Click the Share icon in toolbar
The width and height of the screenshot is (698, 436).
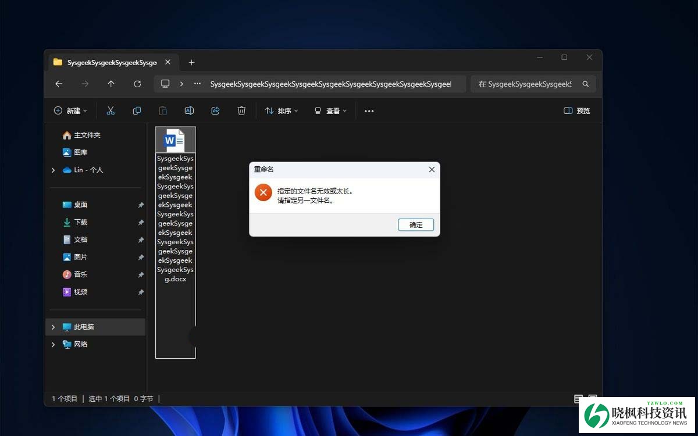215,110
